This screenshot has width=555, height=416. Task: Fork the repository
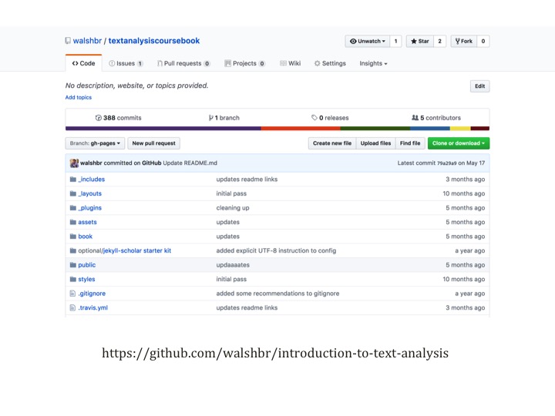(464, 41)
